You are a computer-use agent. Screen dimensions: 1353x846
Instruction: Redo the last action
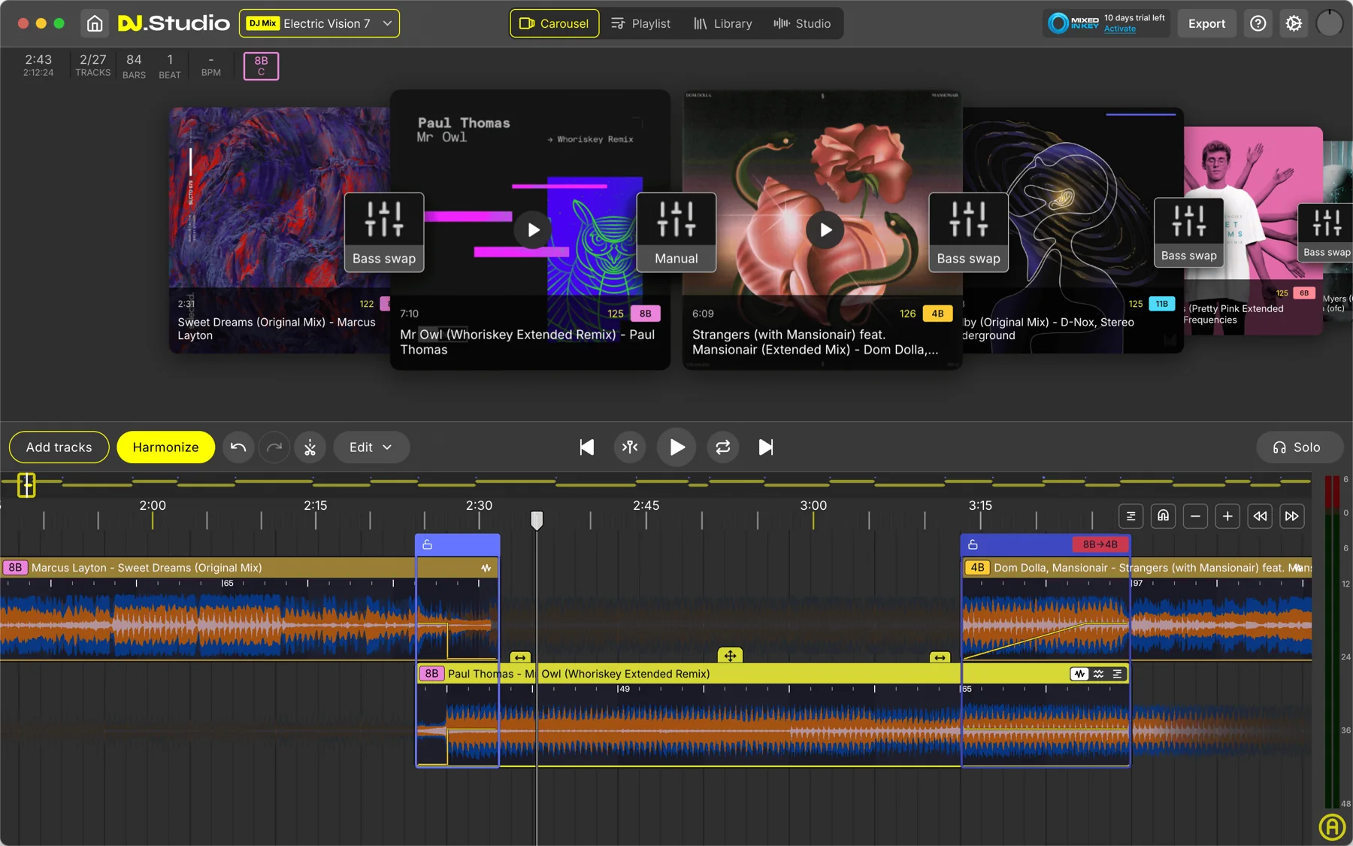(x=274, y=447)
